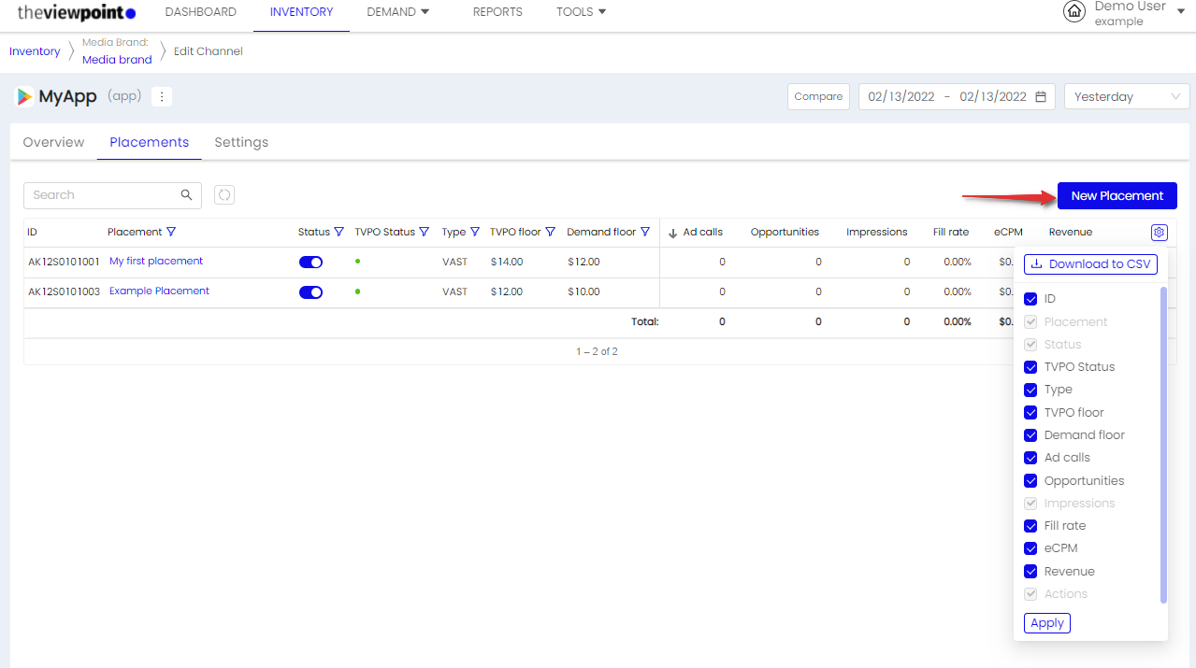Click the $10.00 Demand floor value

tap(584, 292)
